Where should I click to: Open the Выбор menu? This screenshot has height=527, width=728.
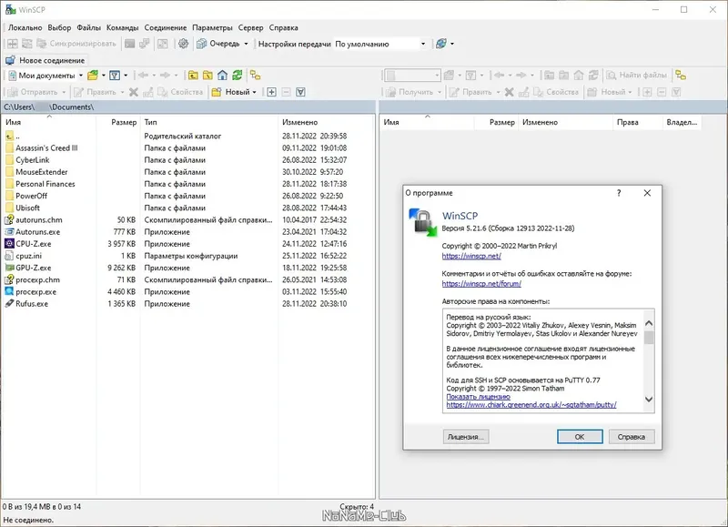[59, 28]
